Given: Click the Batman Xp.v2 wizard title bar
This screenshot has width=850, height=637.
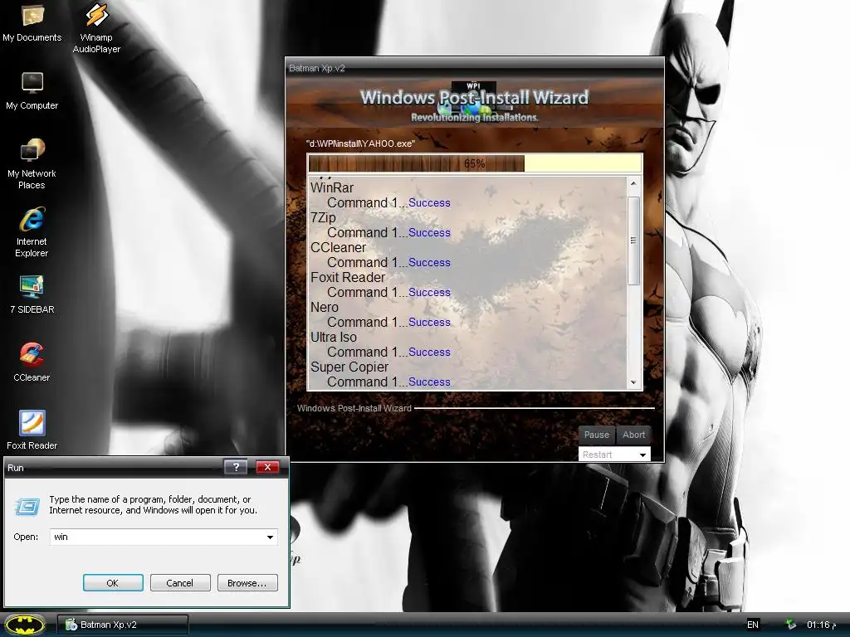Looking at the screenshot, I should (475, 68).
